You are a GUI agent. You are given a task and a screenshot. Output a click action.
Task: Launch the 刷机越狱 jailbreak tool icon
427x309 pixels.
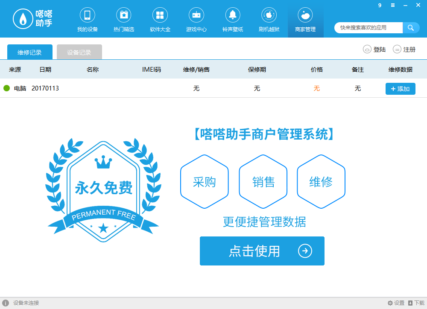click(x=269, y=19)
